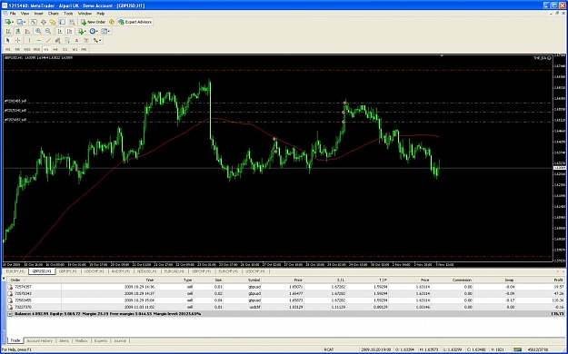Toggle the Market Watch window icon
The height and width of the screenshot is (354, 568).
(34, 22)
